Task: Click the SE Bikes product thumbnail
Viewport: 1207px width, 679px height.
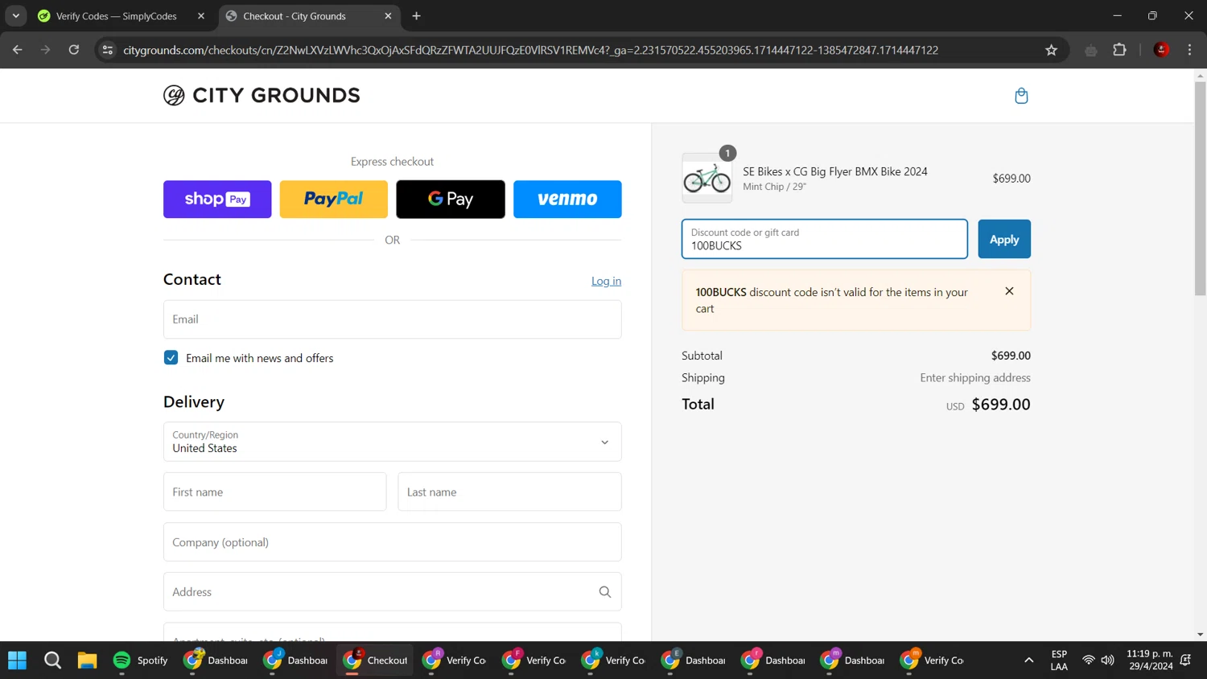Action: point(707,178)
